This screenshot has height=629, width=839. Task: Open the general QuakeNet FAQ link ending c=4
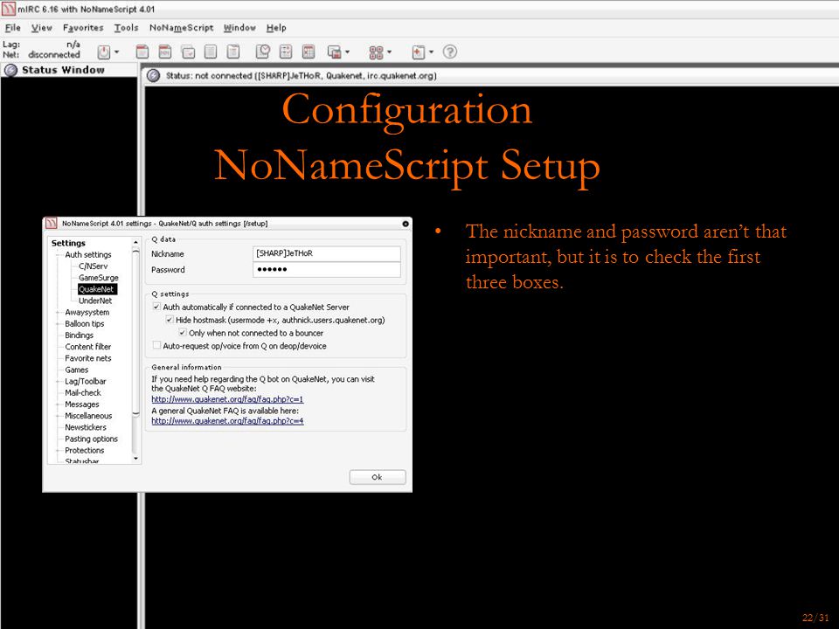click(227, 421)
